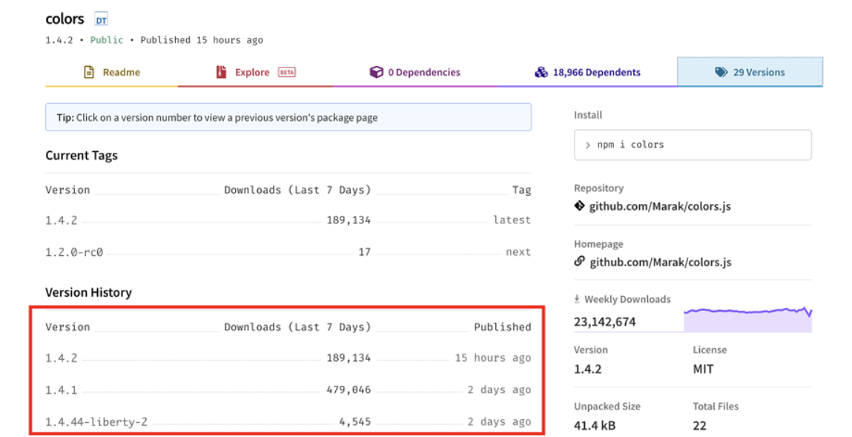Click the 4,545 downloads value
The image size is (852, 437).
[355, 421]
